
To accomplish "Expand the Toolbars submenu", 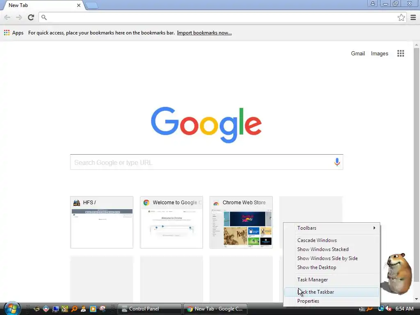I will tap(331, 228).
